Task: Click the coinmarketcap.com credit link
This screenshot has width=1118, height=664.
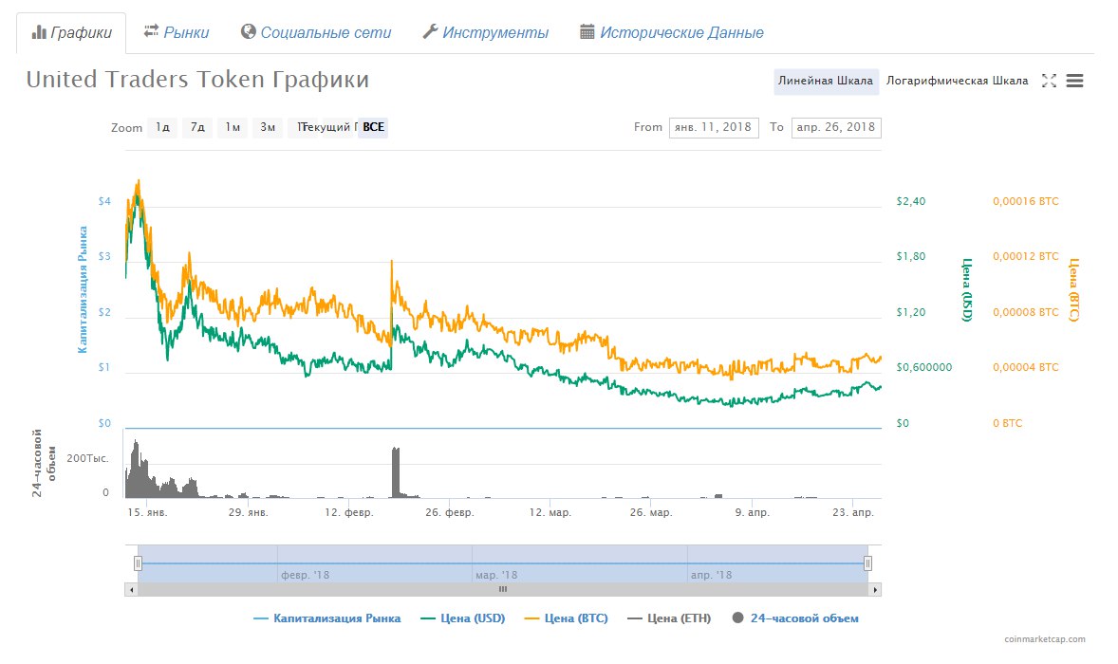Action: (x=1045, y=639)
